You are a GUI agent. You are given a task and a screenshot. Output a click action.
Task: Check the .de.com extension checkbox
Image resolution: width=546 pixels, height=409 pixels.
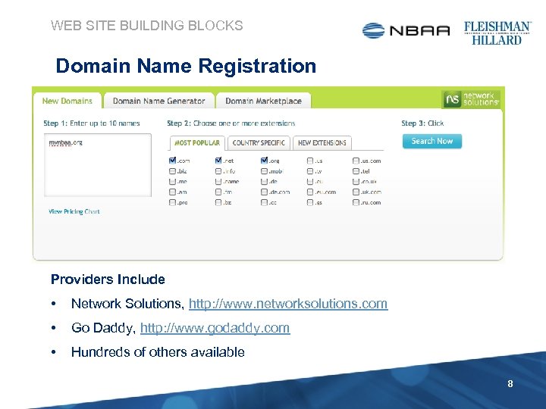point(265,192)
